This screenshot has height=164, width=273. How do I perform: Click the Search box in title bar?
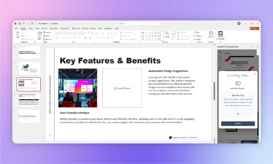(138, 23)
